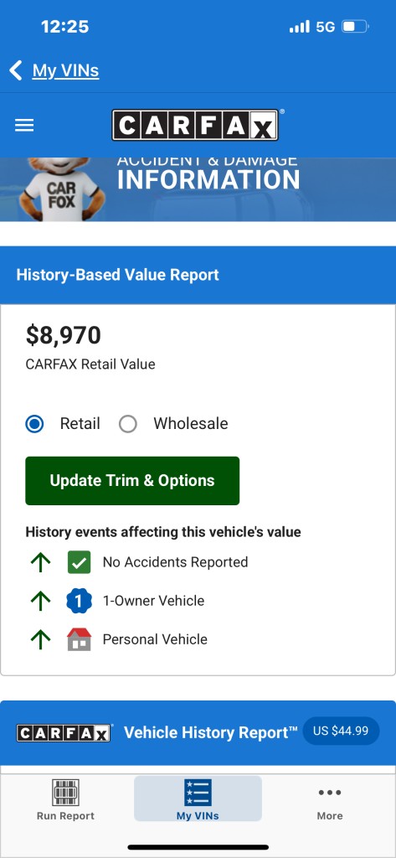Screen dimensions: 396x858
Task: Open the hamburger menu icon
Action: 24,126
